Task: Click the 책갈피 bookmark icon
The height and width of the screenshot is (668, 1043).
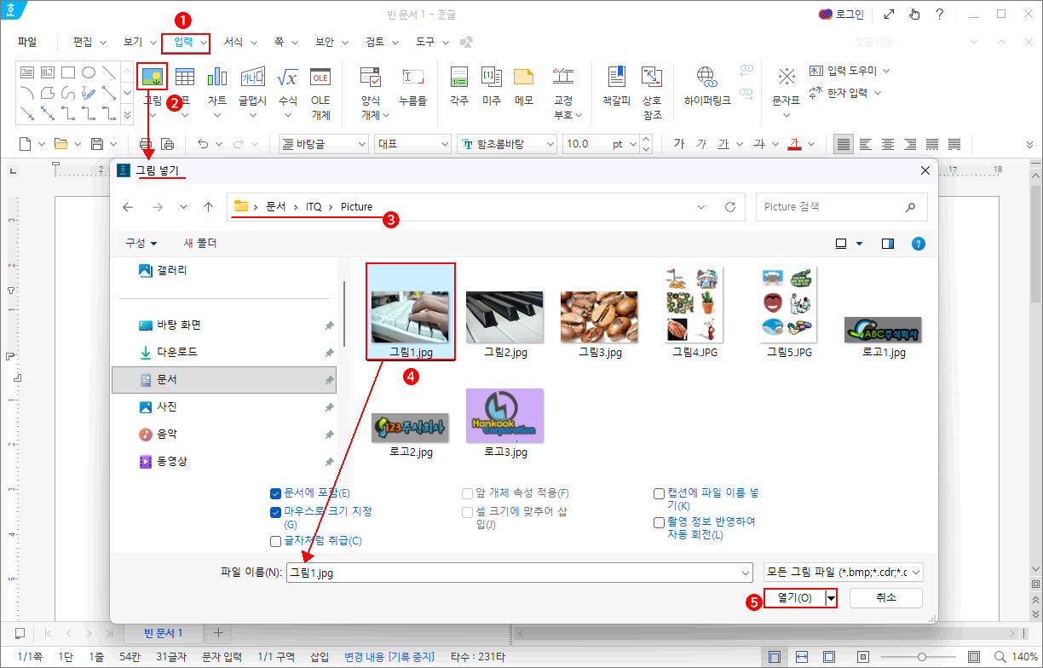Action: (616, 78)
